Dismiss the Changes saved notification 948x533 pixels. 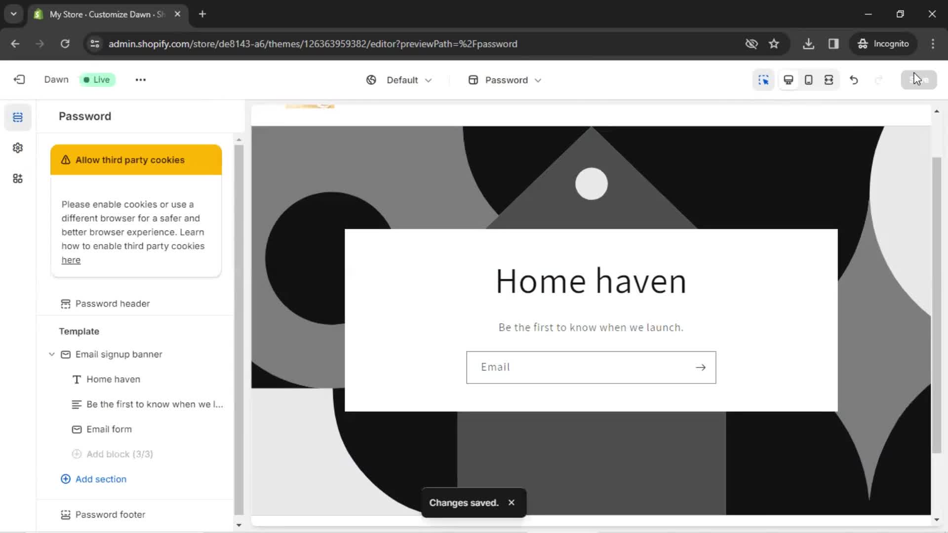(512, 502)
